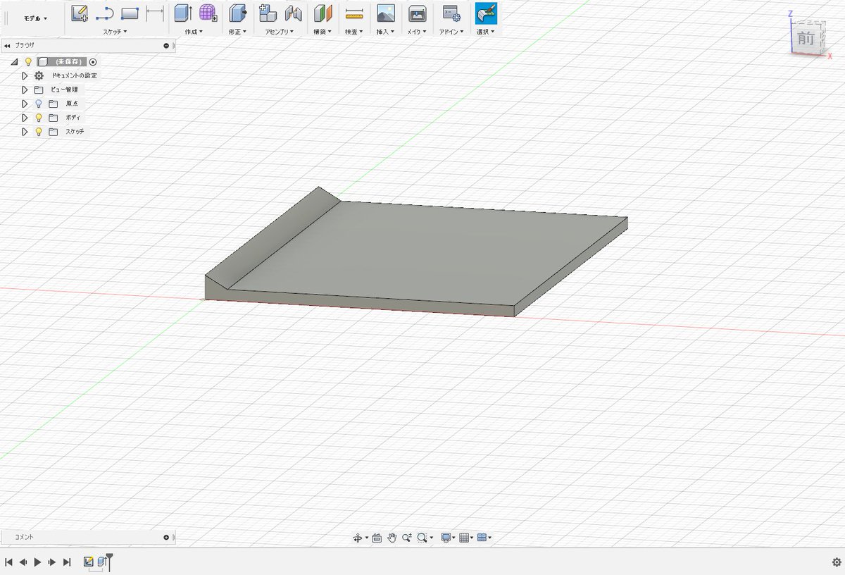
Task: Expand the スケッチ folder in browser
Action: 25,132
